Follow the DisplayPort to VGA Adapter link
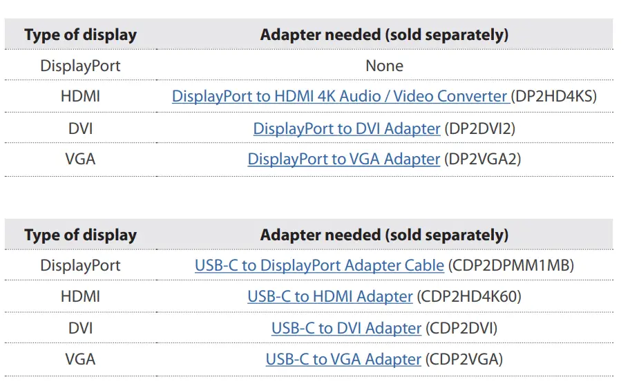The image size is (630, 386). (x=343, y=160)
